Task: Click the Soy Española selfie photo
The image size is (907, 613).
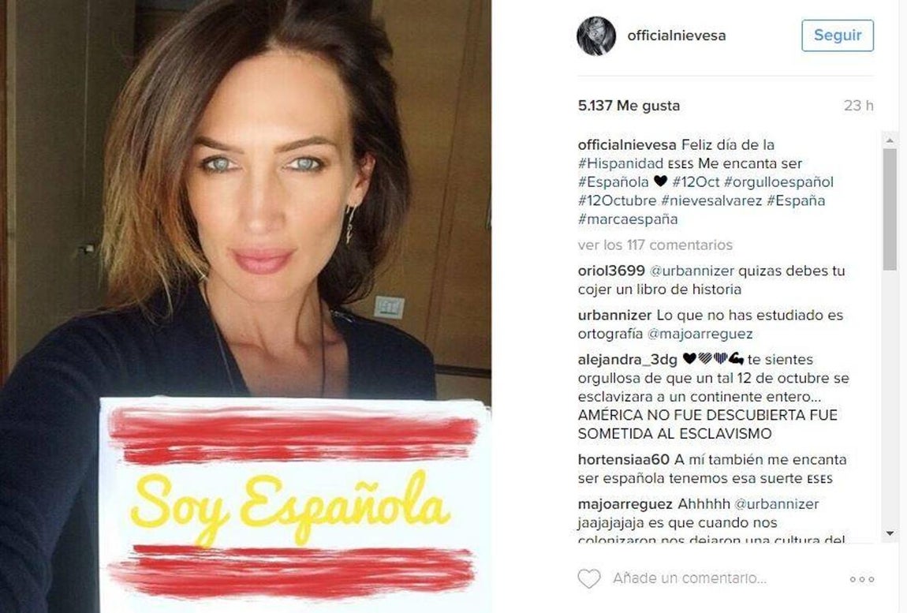Action: [246, 306]
